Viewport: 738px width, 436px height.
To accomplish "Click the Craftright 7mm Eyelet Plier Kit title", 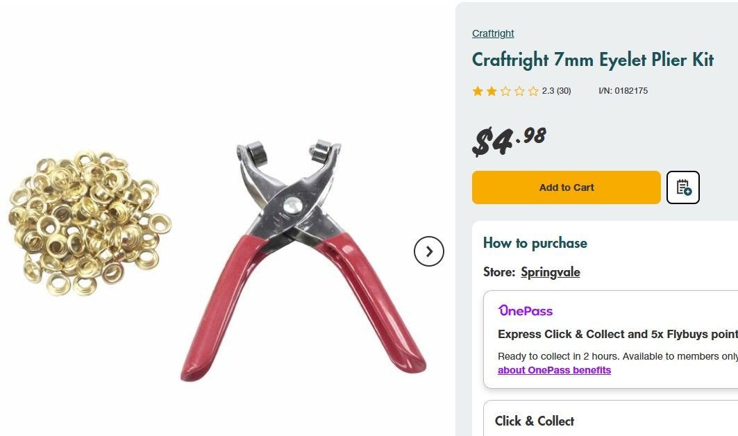I will (593, 60).
